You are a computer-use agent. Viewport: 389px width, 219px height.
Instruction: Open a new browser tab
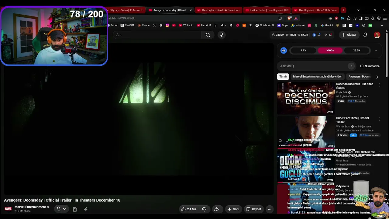pos(343,10)
